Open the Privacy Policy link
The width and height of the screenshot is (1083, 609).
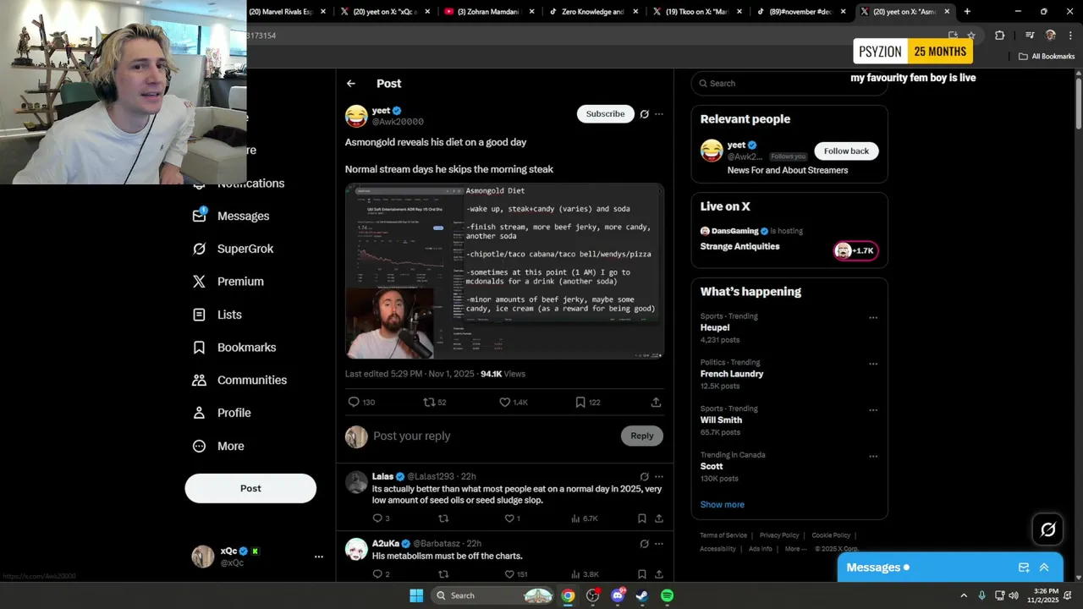click(779, 535)
